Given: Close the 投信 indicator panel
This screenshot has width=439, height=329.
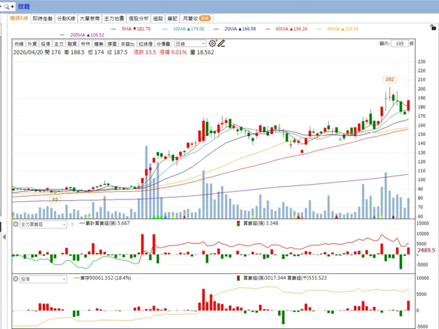Looking at the screenshot, I should [x=15, y=279].
